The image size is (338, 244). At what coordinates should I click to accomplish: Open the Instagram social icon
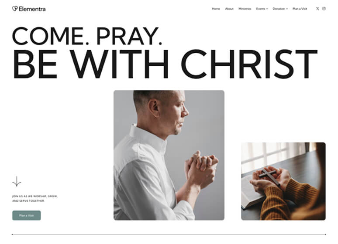pyautogui.click(x=324, y=9)
